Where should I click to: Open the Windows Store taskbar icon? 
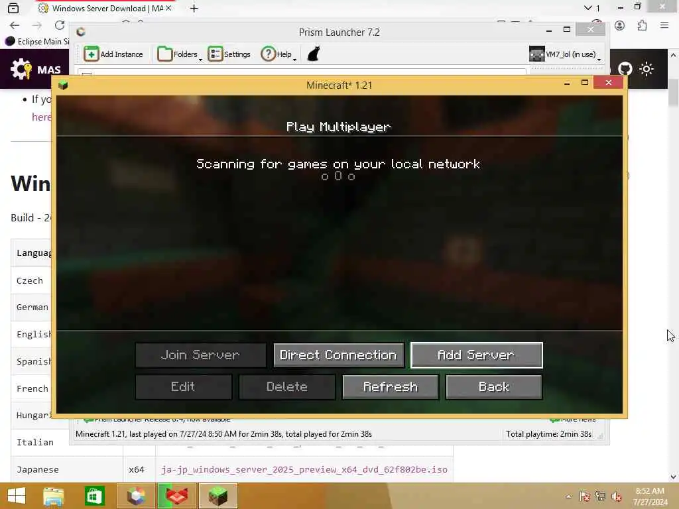94,496
